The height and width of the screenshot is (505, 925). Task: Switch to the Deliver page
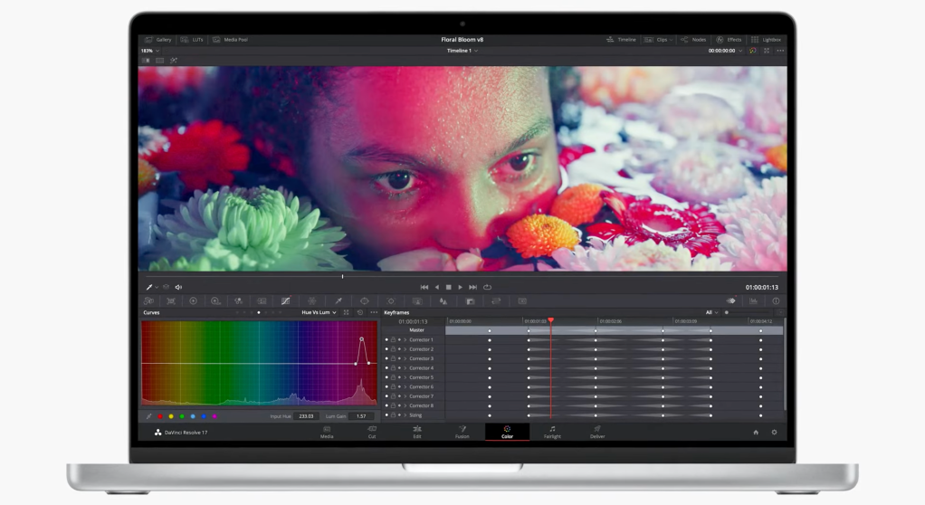click(597, 432)
